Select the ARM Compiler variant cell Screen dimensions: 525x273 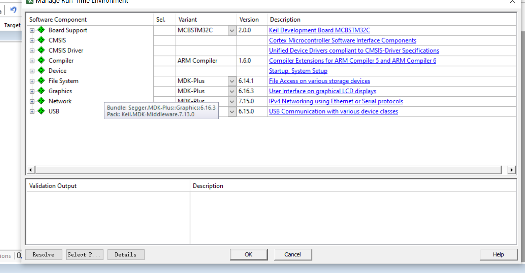tap(206, 61)
